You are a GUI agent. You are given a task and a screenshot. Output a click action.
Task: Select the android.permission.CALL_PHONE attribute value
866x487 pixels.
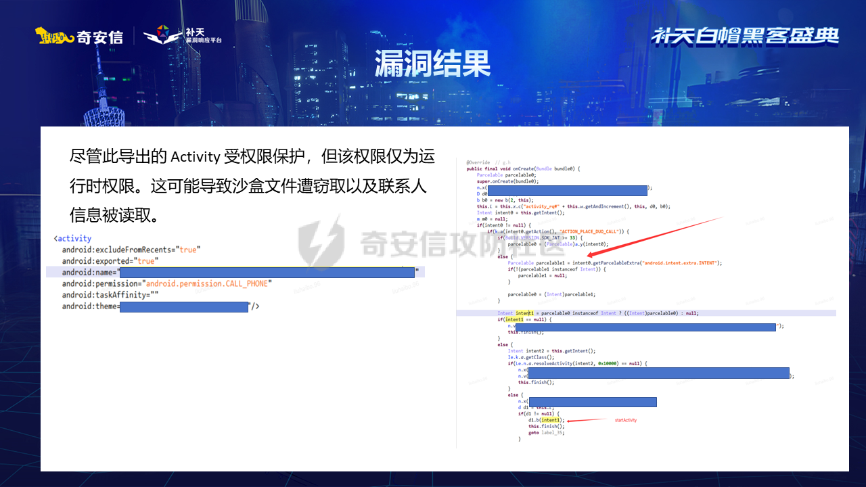tap(208, 283)
